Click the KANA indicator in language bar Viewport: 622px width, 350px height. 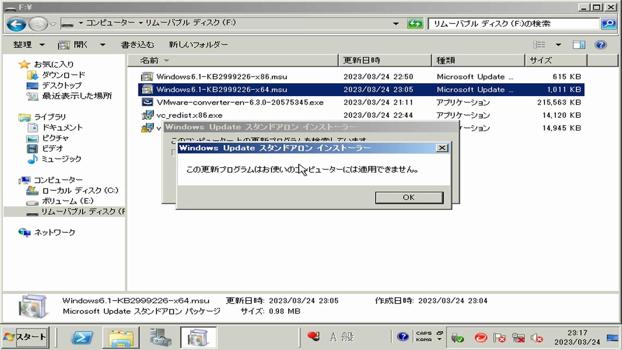click(424, 340)
